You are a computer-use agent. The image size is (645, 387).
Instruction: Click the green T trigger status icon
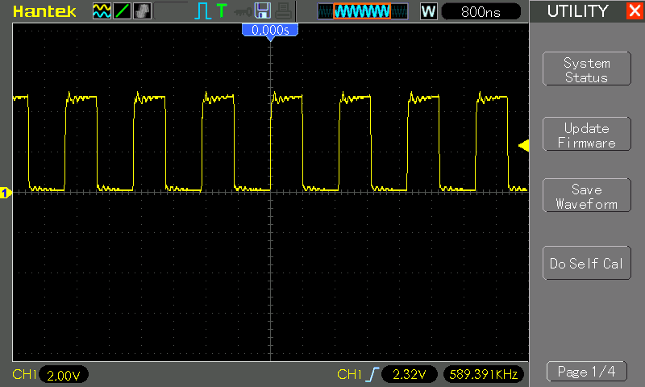click(221, 11)
